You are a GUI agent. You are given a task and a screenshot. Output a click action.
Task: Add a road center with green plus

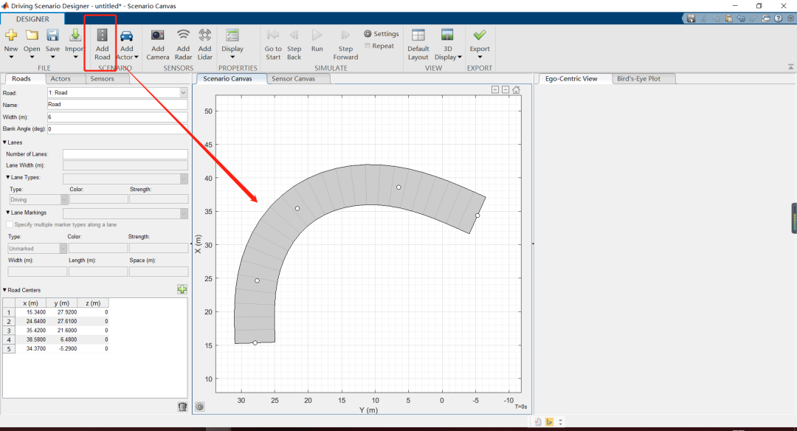click(x=182, y=289)
